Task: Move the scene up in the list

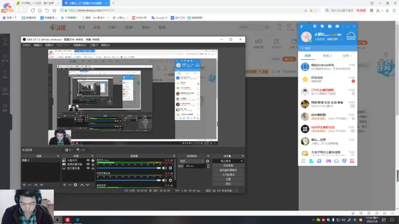Action: pos(36,185)
